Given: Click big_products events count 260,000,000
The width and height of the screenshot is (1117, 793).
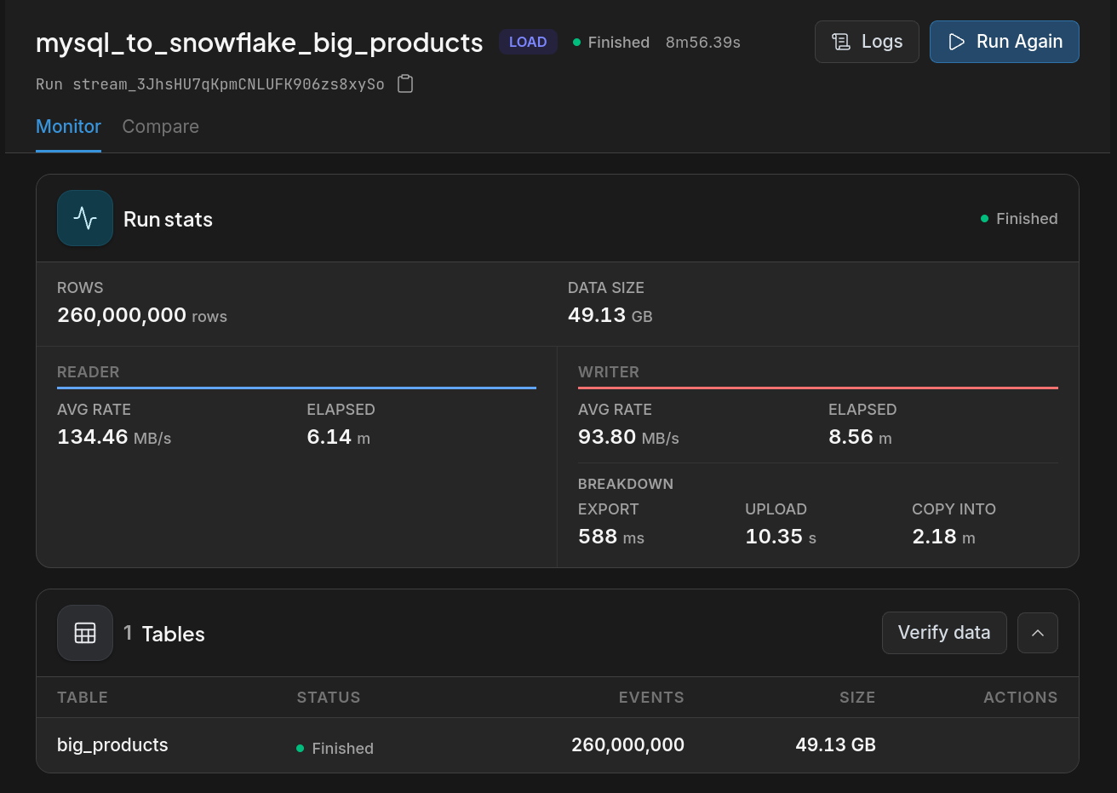Looking at the screenshot, I should coord(627,745).
